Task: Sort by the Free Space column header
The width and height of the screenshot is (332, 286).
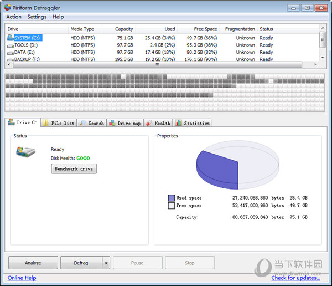Action: pyautogui.click(x=199, y=29)
